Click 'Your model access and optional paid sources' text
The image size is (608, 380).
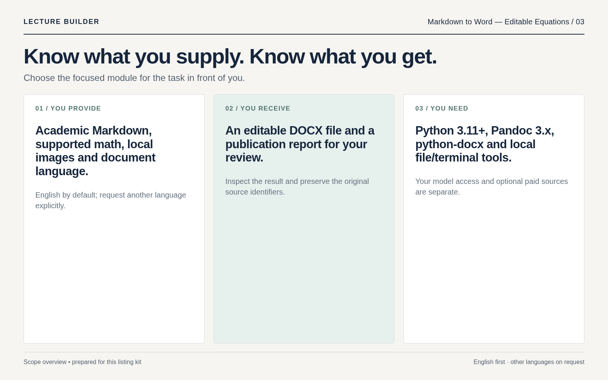pos(491,187)
